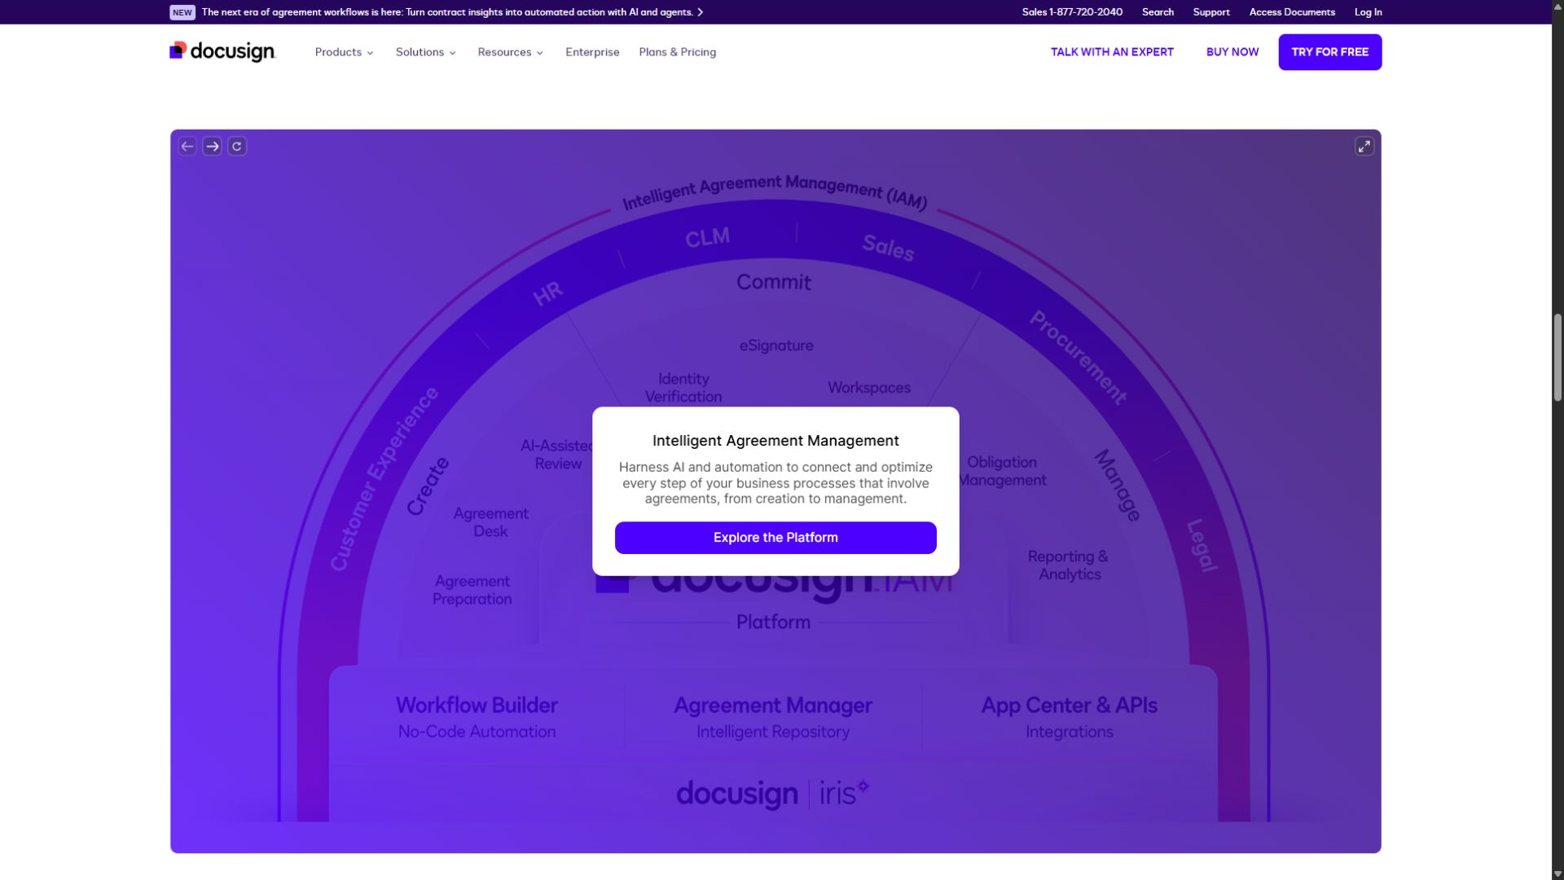The width and height of the screenshot is (1564, 880).
Task: Click the NEW badge in the banner
Action: pos(182,12)
